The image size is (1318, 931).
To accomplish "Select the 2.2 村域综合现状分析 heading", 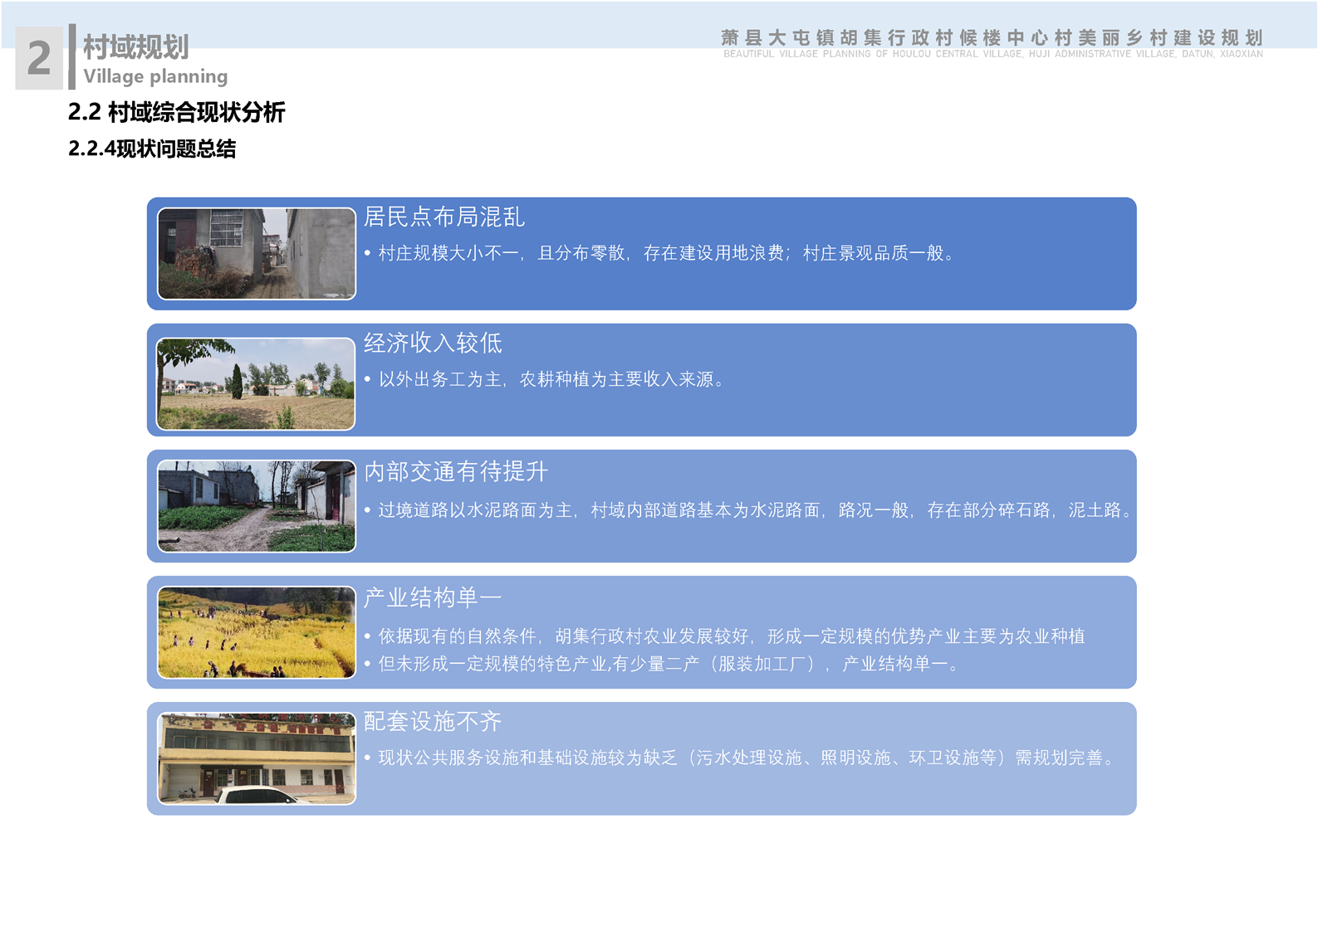I will pyautogui.click(x=176, y=112).
